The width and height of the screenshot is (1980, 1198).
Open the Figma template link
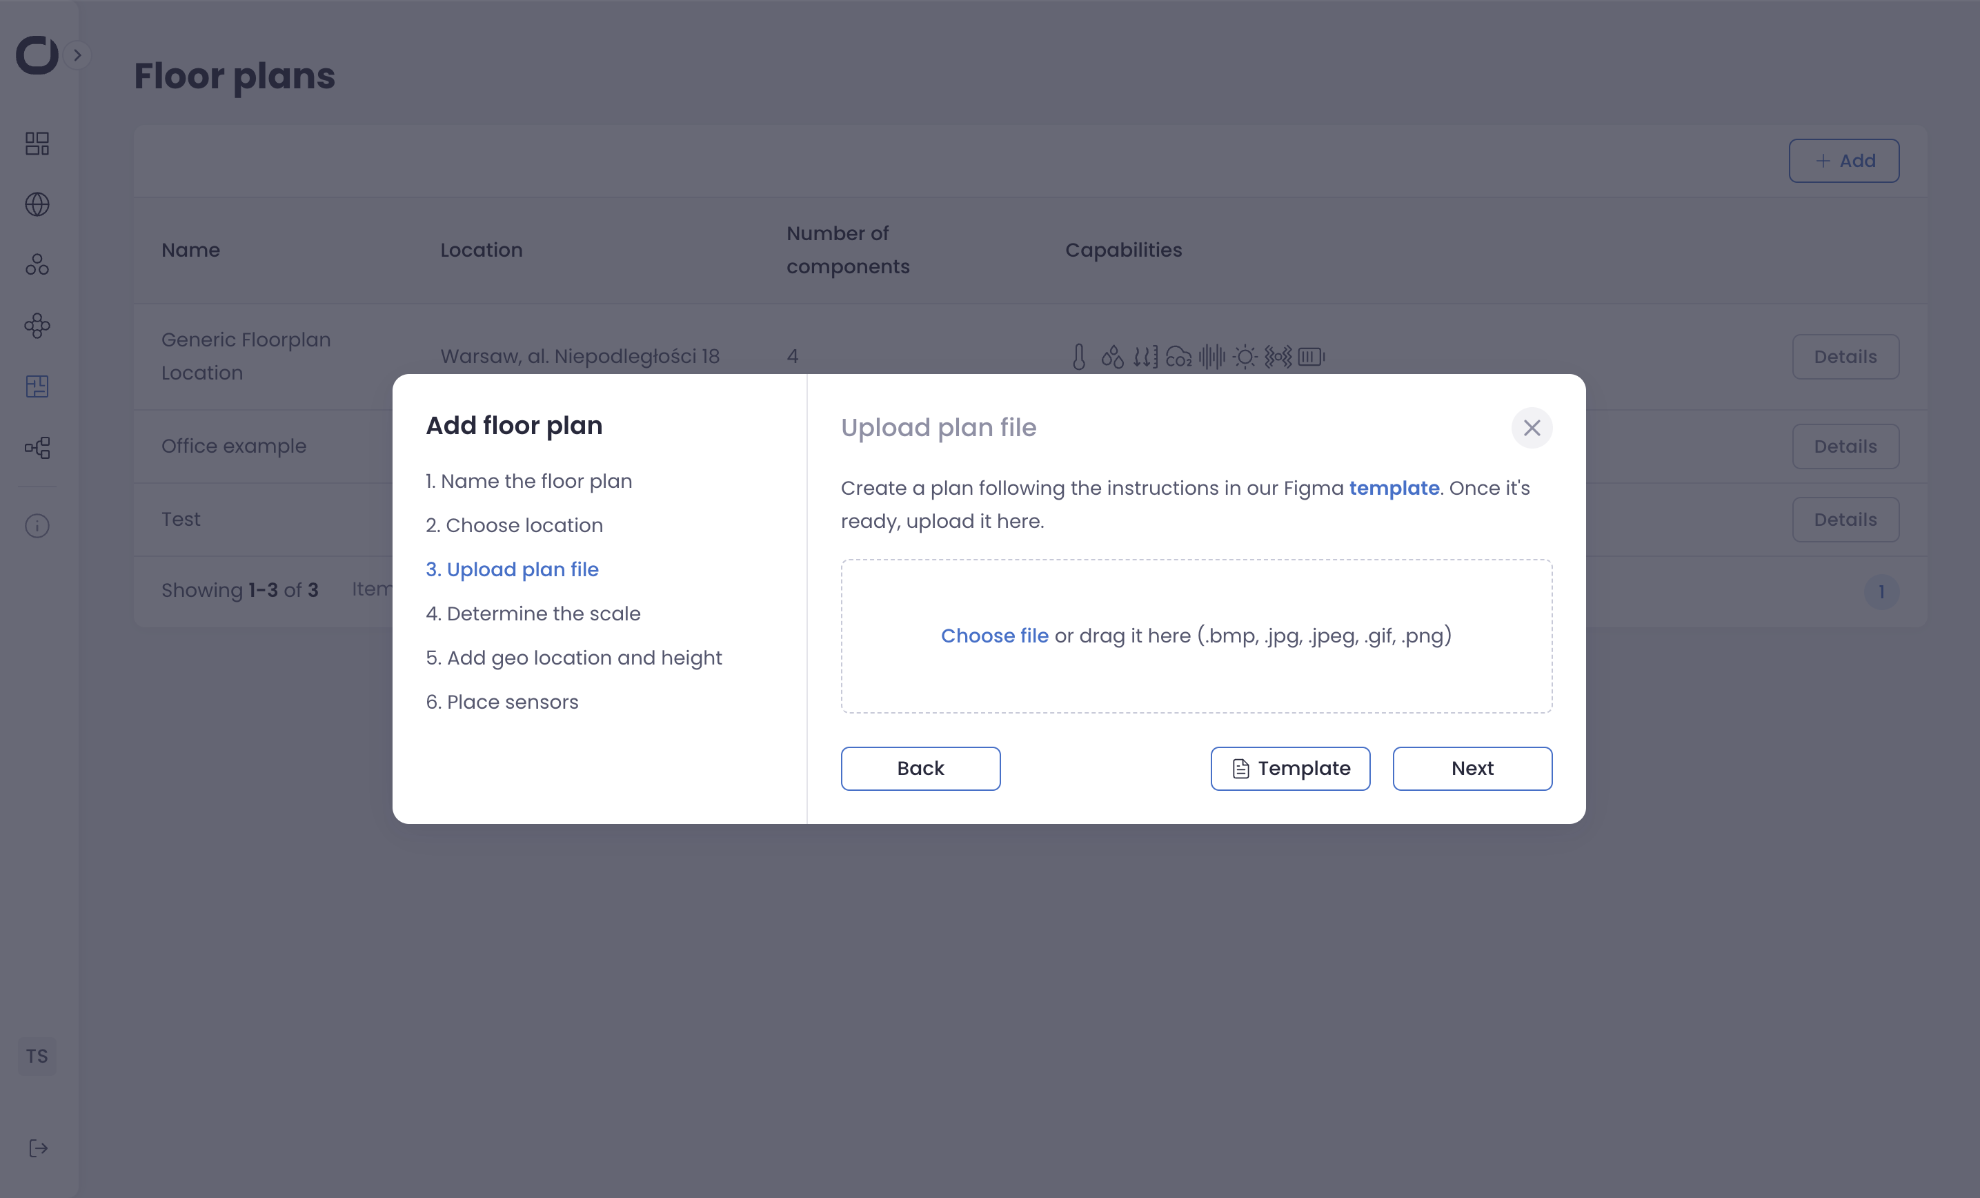click(1394, 488)
